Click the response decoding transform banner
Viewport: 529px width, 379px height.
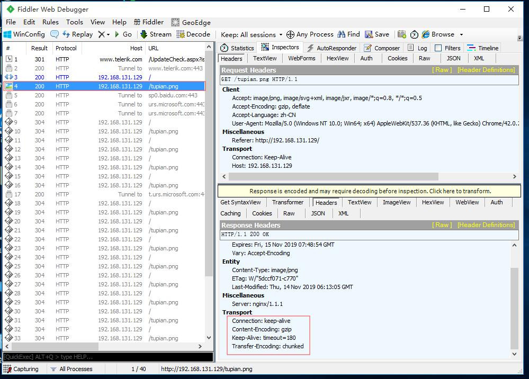tap(370, 191)
